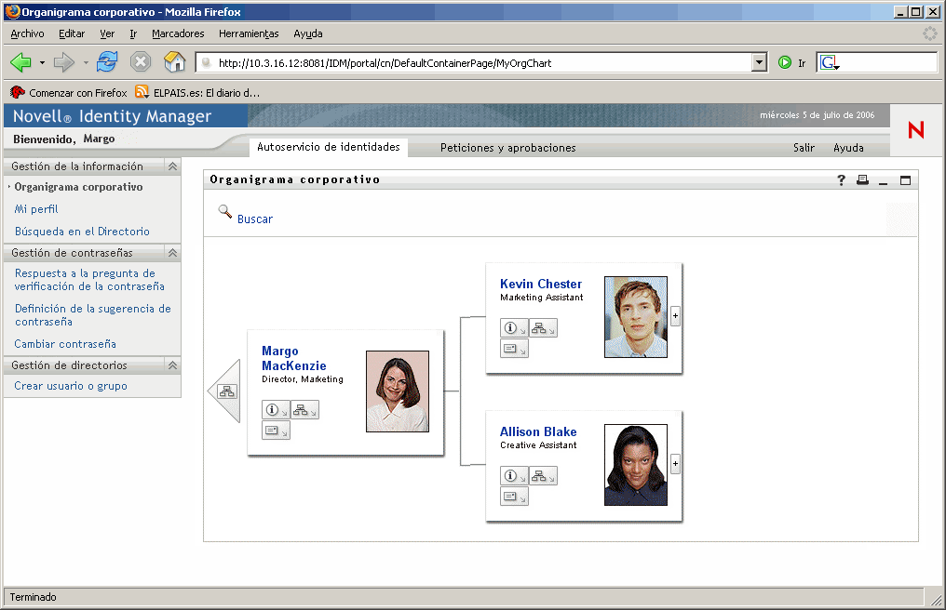Open portlet help question mark icon

841,179
